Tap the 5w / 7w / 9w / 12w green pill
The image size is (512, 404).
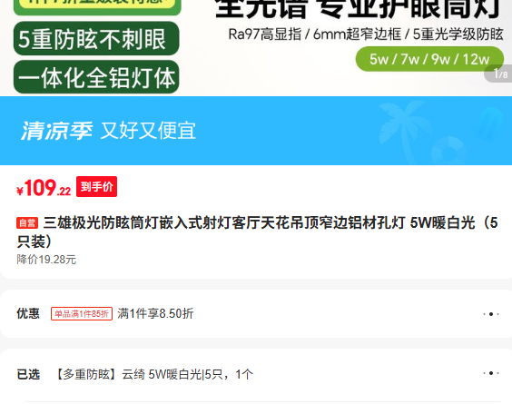pos(429,59)
